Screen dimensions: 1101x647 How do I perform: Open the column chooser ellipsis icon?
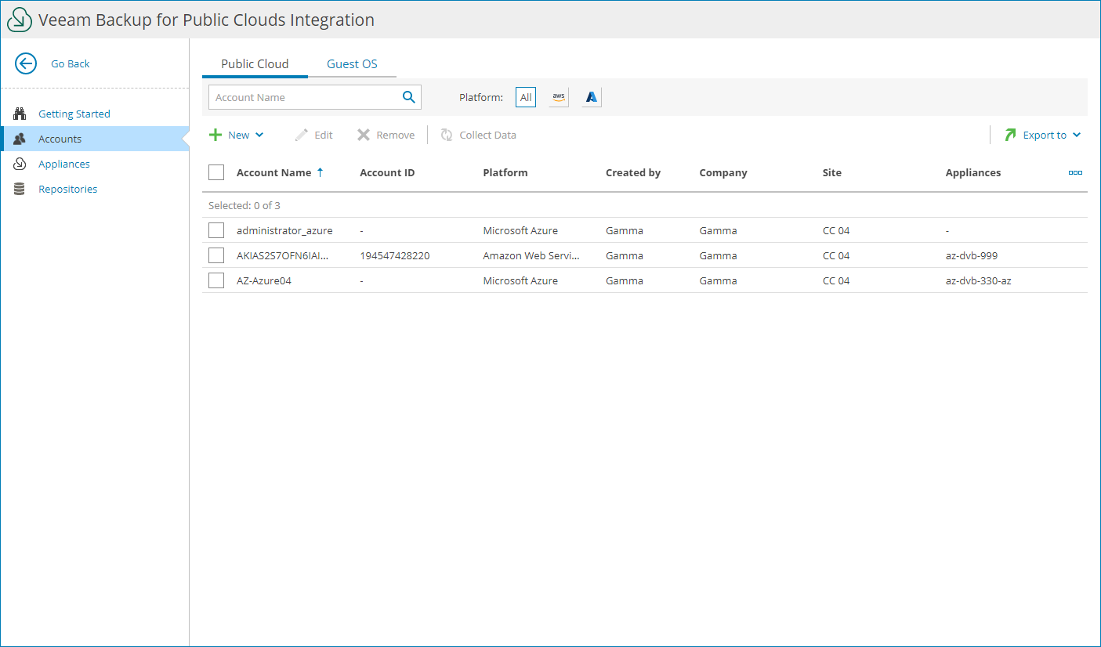tap(1075, 172)
